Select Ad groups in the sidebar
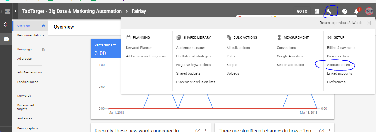The image size is (376, 132). [x=24, y=58]
